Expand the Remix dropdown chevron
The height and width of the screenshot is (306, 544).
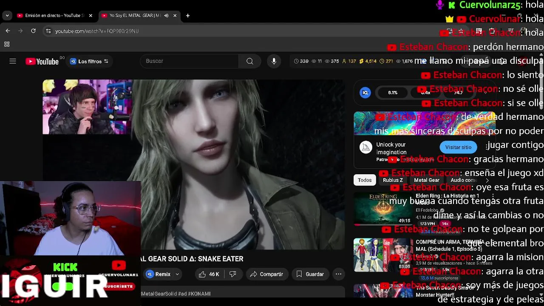coord(177,274)
